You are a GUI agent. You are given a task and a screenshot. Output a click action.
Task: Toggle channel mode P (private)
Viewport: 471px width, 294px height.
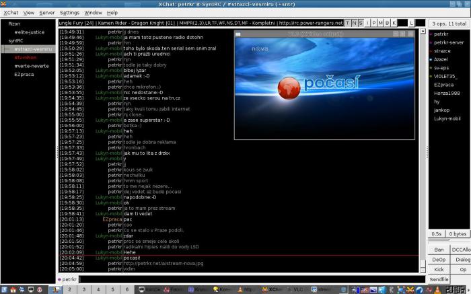click(x=374, y=23)
